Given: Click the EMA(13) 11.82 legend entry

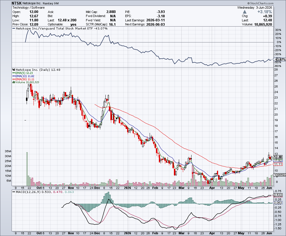Looking at the screenshot, I should (23, 76).
